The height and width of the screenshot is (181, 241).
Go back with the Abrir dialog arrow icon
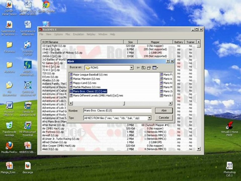point(138,68)
